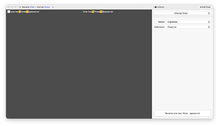Select original filename one-two three spaces.txt
Image resolution: width=219 pixels, height=126 pixels.
tap(25, 12)
